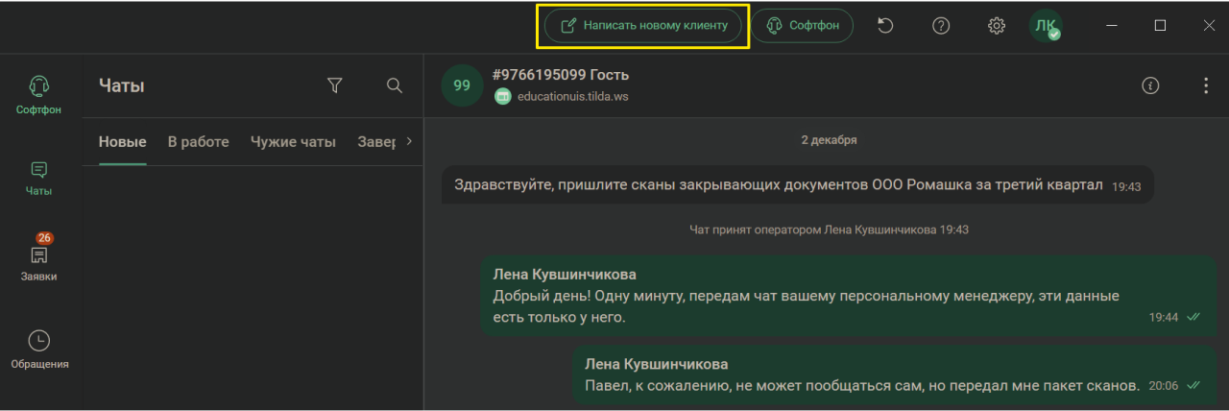Click the chat search magnifier icon
The image size is (1229, 411).
394,85
